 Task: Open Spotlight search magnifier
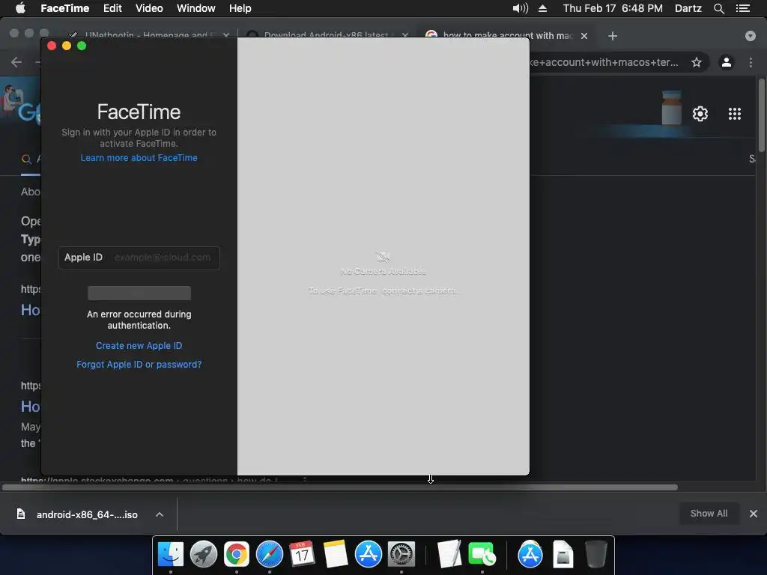coord(718,8)
